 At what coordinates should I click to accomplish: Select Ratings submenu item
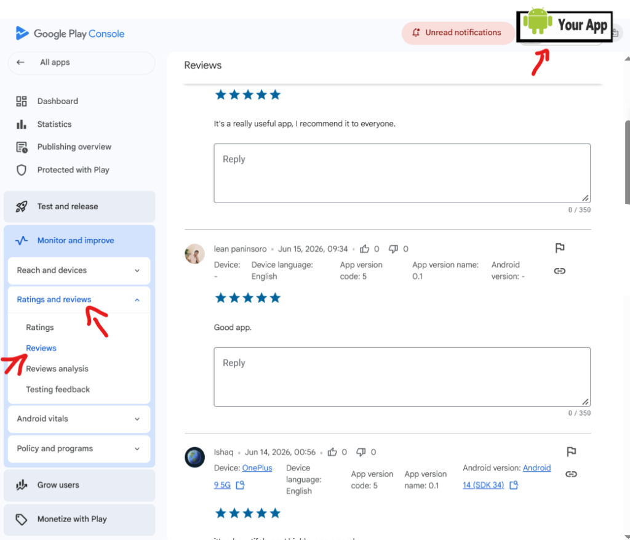pyautogui.click(x=40, y=328)
